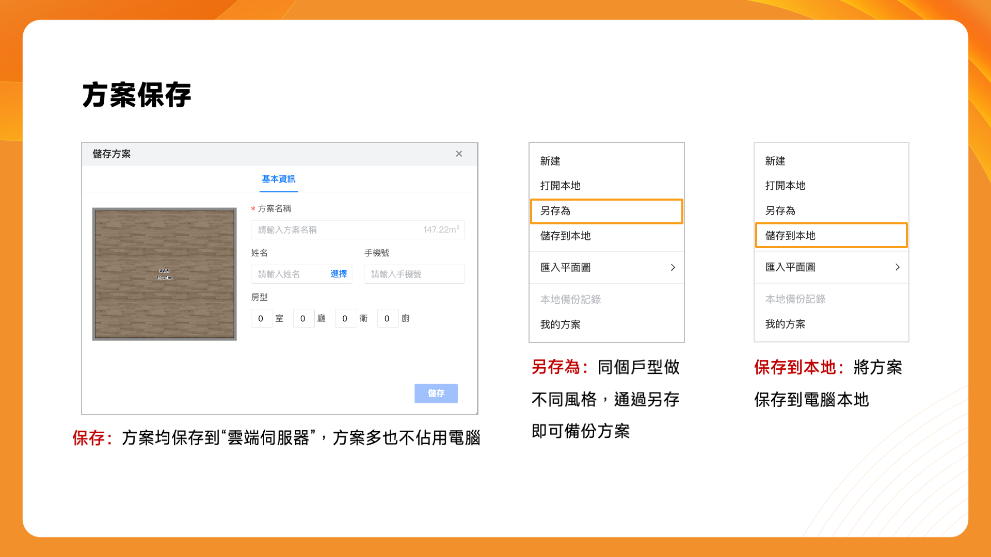Image resolution: width=991 pixels, height=557 pixels.
Task: Click 本地備份記錄 in right menu
Action: pos(795,299)
